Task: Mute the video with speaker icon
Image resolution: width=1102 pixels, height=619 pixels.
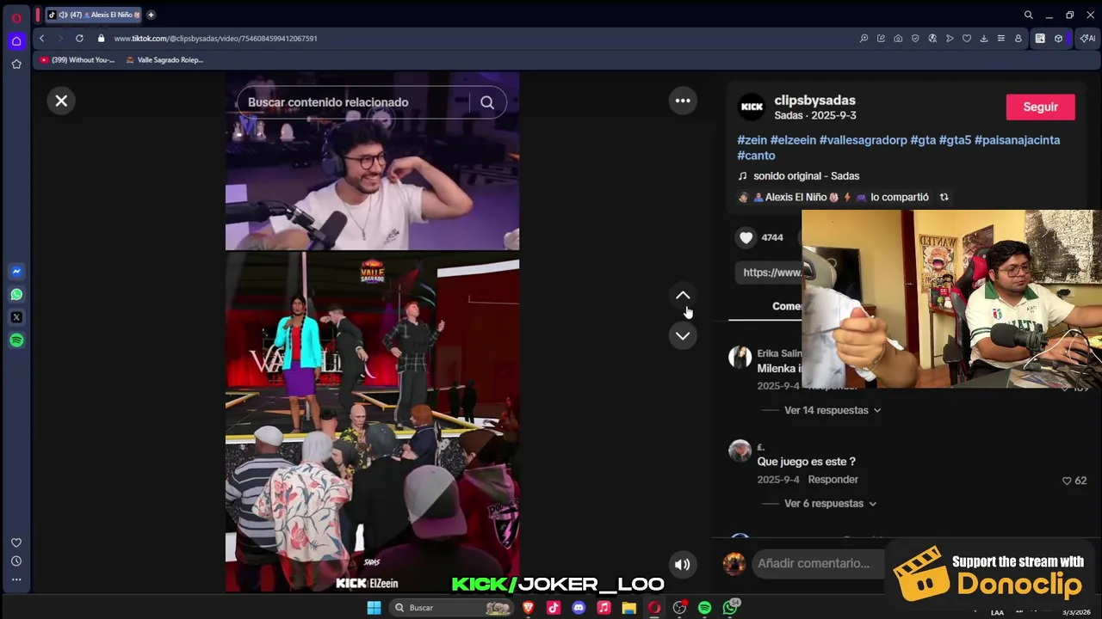Action: pyautogui.click(x=682, y=565)
